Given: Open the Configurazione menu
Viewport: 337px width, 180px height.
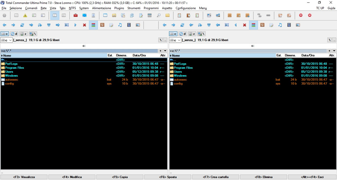Looking at the screenshot, I should (x=186, y=8).
